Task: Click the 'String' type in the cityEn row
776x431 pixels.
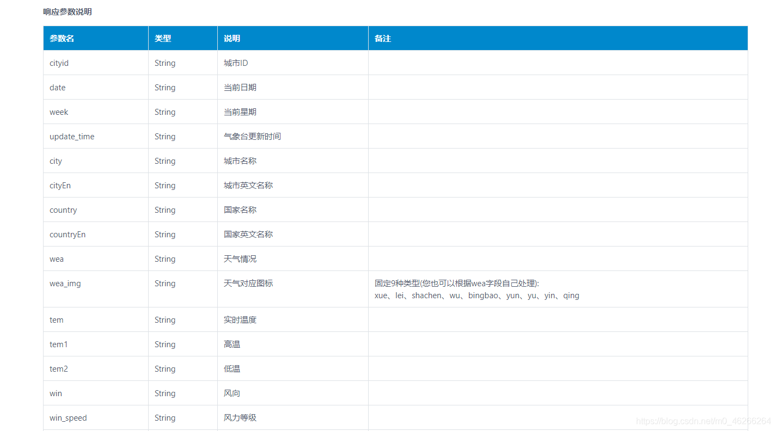Action: coord(165,186)
